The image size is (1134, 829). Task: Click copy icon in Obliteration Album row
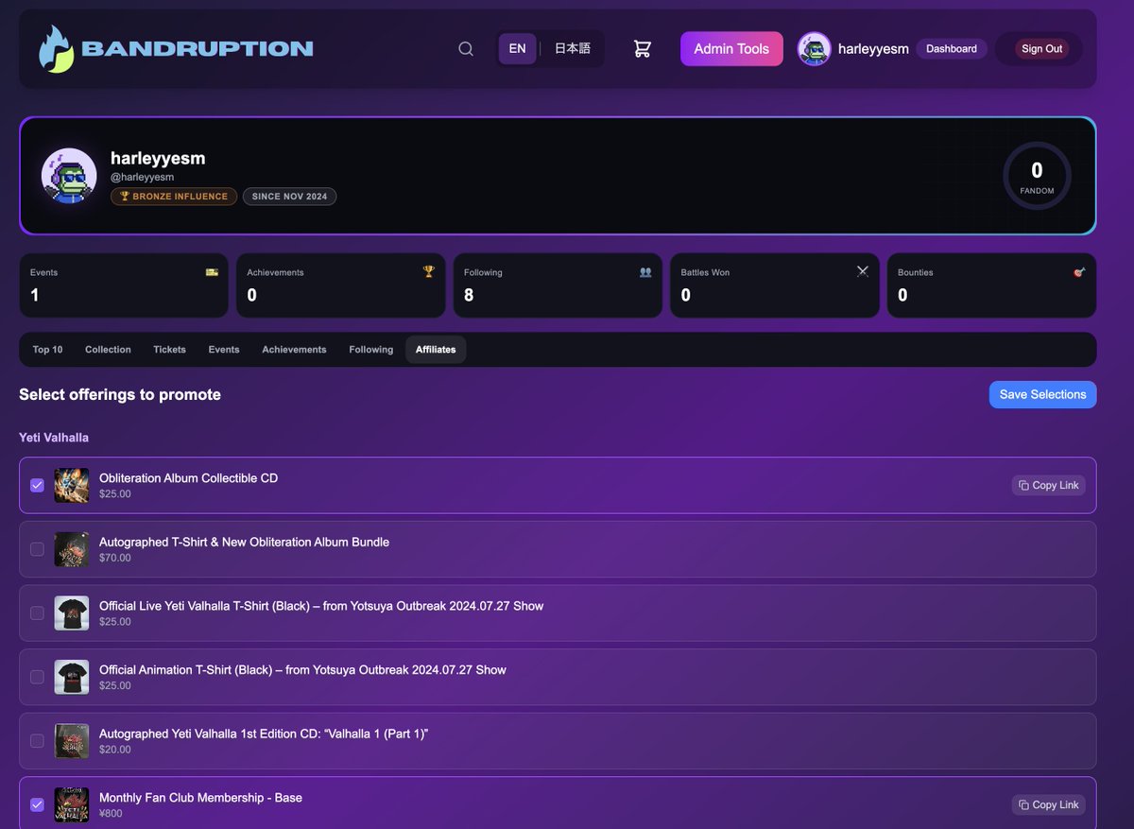tap(1023, 485)
